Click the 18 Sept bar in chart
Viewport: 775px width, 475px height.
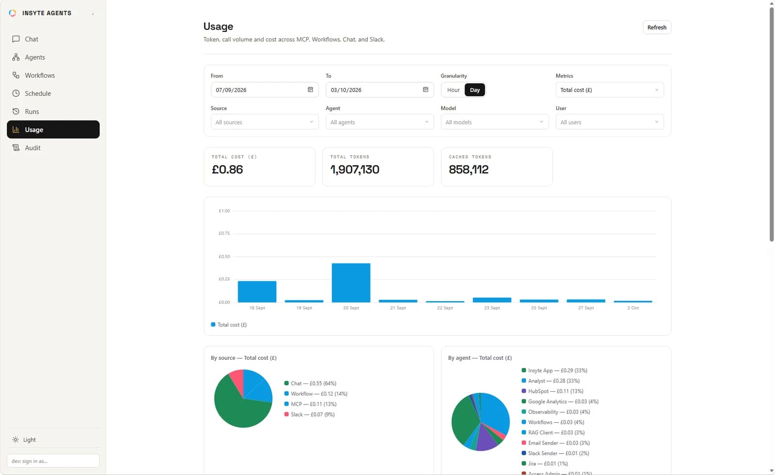point(257,291)
